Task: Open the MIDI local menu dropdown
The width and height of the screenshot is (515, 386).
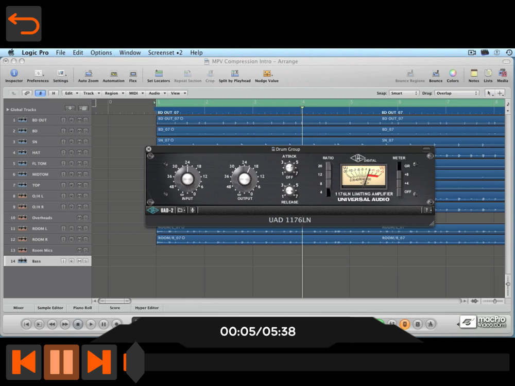Action: point(136,93)
